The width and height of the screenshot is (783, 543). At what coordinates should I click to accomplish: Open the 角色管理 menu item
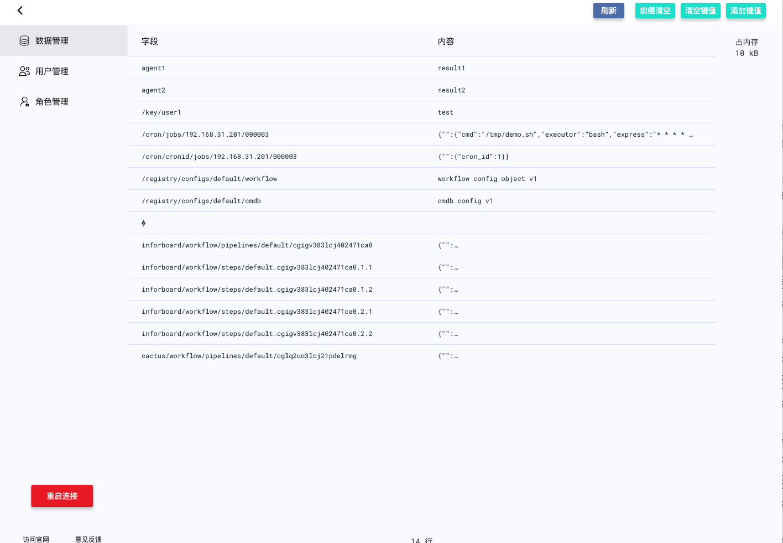[x=64, y=101]
